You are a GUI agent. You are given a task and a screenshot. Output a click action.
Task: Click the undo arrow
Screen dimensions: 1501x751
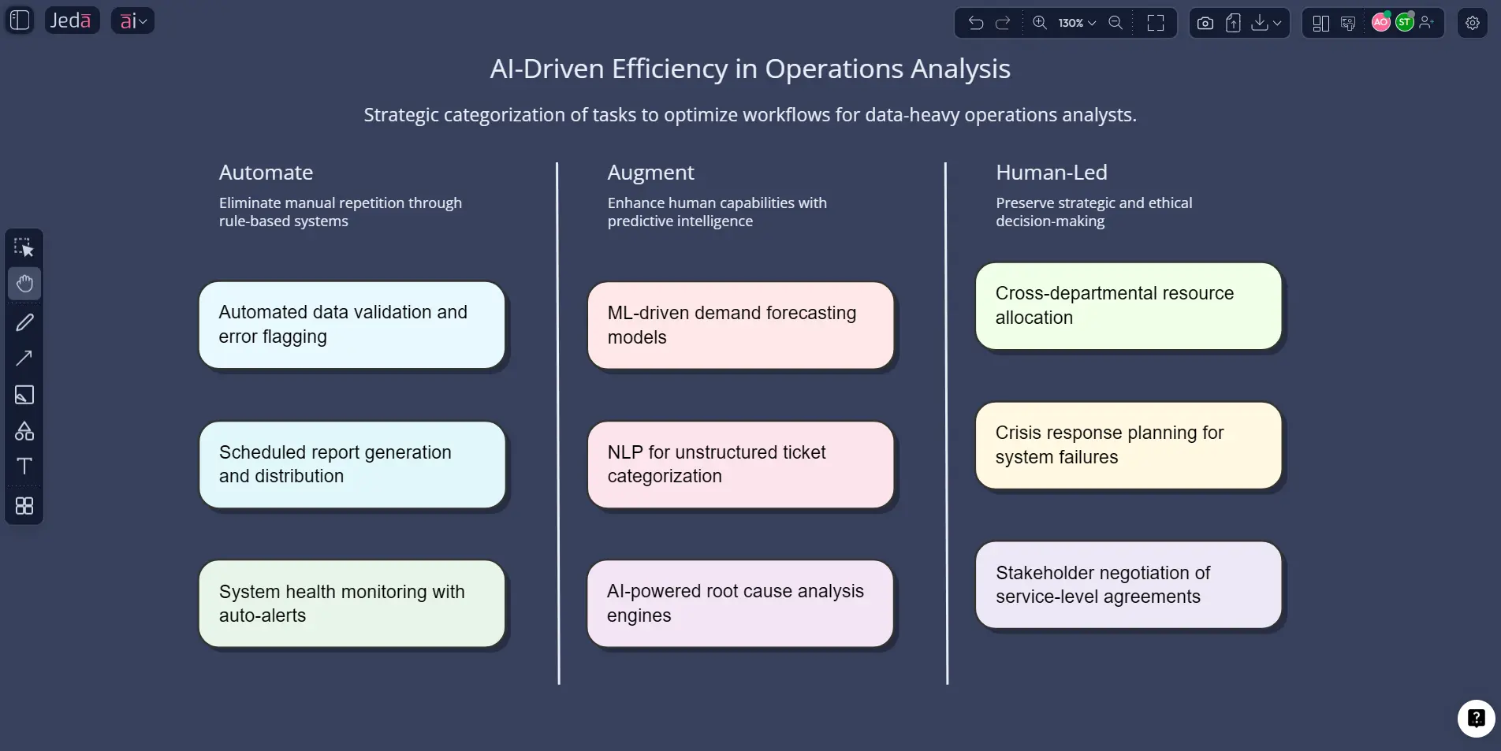pos(976,23)
